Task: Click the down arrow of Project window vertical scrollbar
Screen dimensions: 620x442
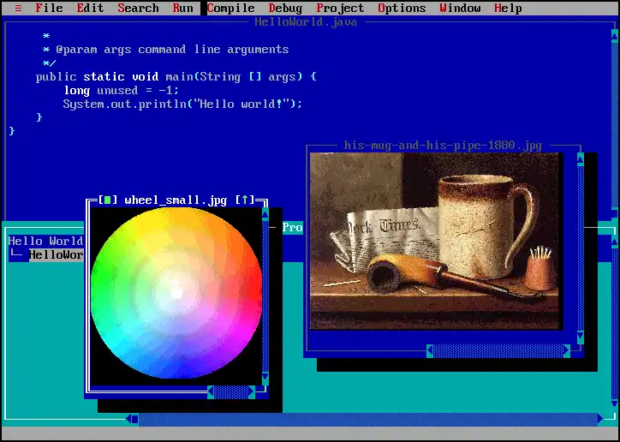Action: [615, 404]
